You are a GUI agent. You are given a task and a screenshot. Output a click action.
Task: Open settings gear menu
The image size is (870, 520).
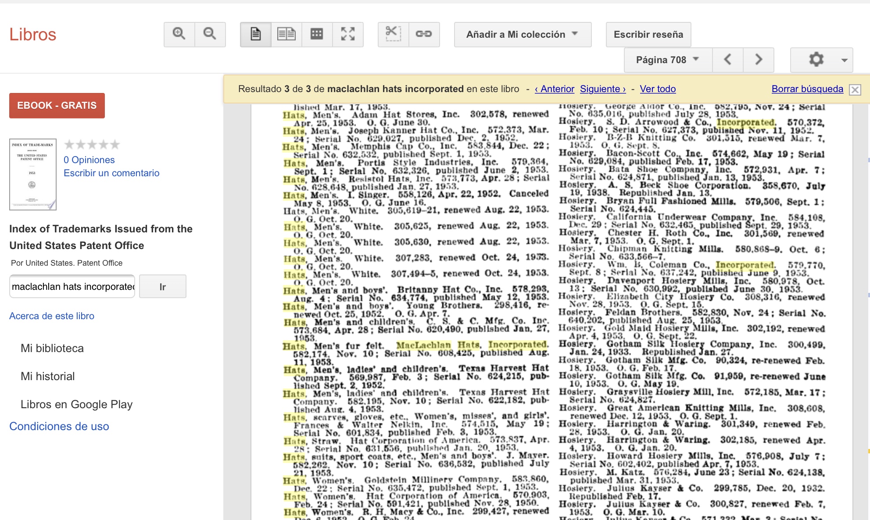[821, 60]
